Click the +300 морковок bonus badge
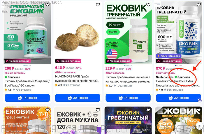The height and width of the screenshot is (134, 204). point(169,56)
